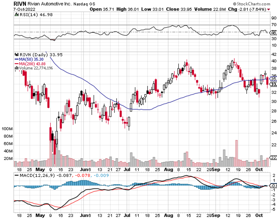Click the candlestick icon beside RIVN (Daily)
The height and width of the screenshot is (219, 277).
(x=17, y=54)
